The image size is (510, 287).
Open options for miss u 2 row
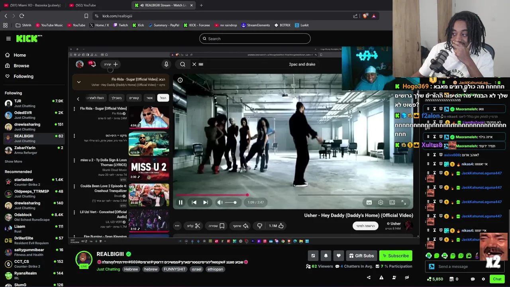(x=74, y=160)
